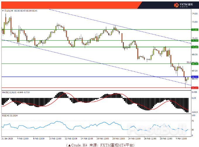The image size is (199, 147).
Task: Select the 72.50 green price tag
Action: [x=195, y=30]
